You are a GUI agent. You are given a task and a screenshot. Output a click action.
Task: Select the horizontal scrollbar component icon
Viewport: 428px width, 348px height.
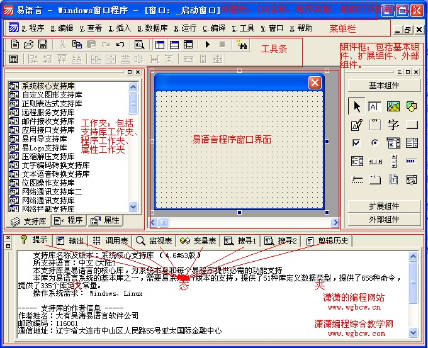(375, 162)
